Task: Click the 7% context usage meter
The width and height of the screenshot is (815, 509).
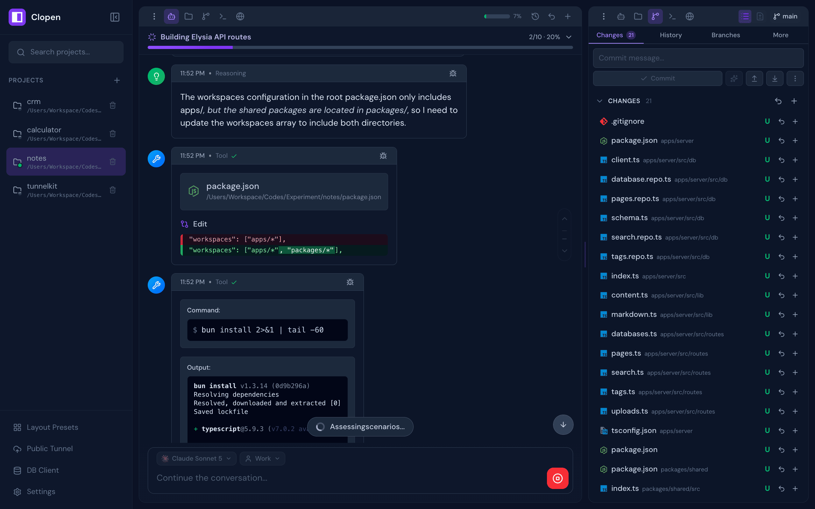Action: coord(502,16)
